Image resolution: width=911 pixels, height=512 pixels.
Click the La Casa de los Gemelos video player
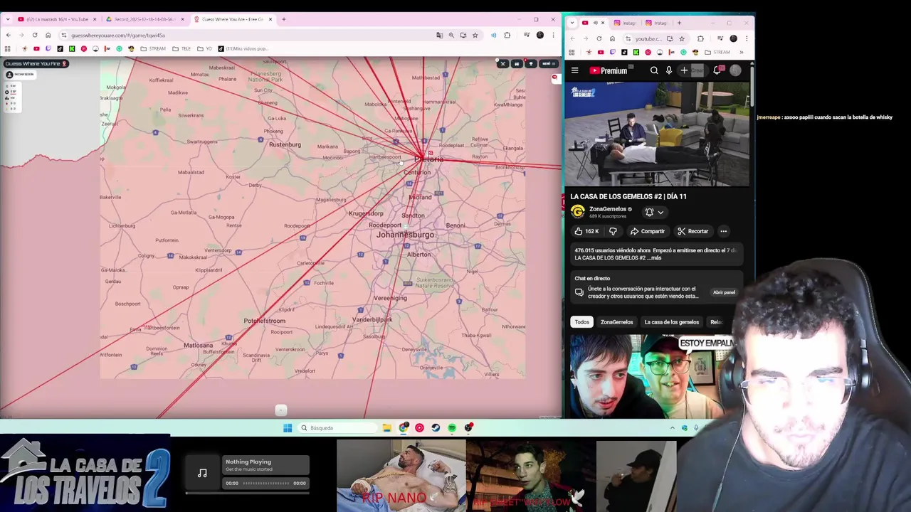(x=656, y=134)
